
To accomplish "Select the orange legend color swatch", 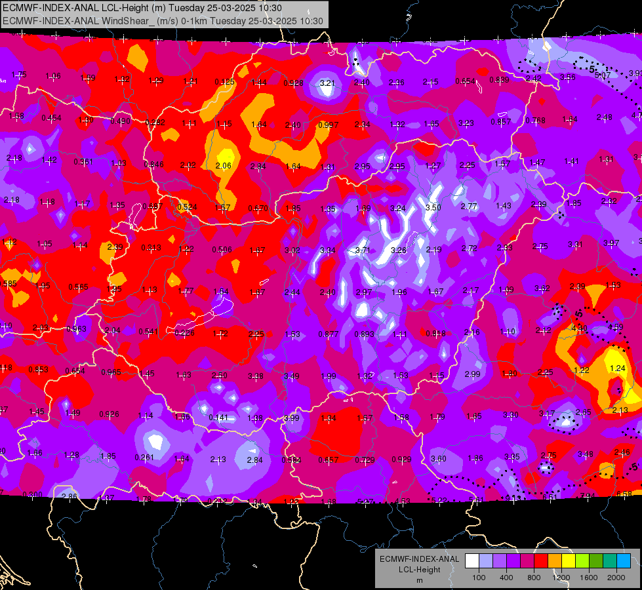I will [555, 561].
